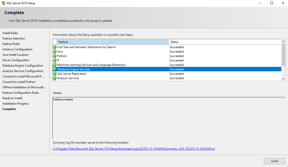Click the scroll up arrow of feature list
Viewport: 288px width, 167px height.
pos(283,41)
